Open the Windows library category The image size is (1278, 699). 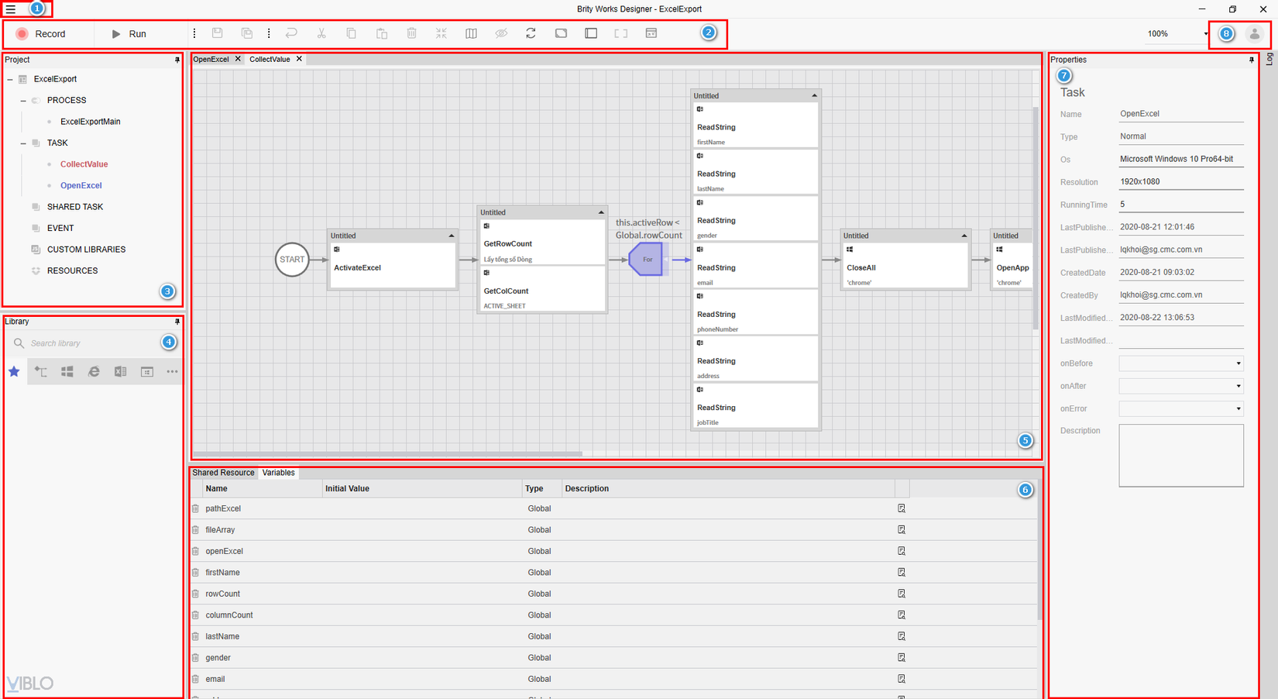pos(67,372)
